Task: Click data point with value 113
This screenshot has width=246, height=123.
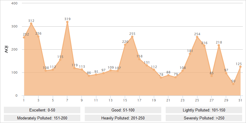Action: [82, 69]
